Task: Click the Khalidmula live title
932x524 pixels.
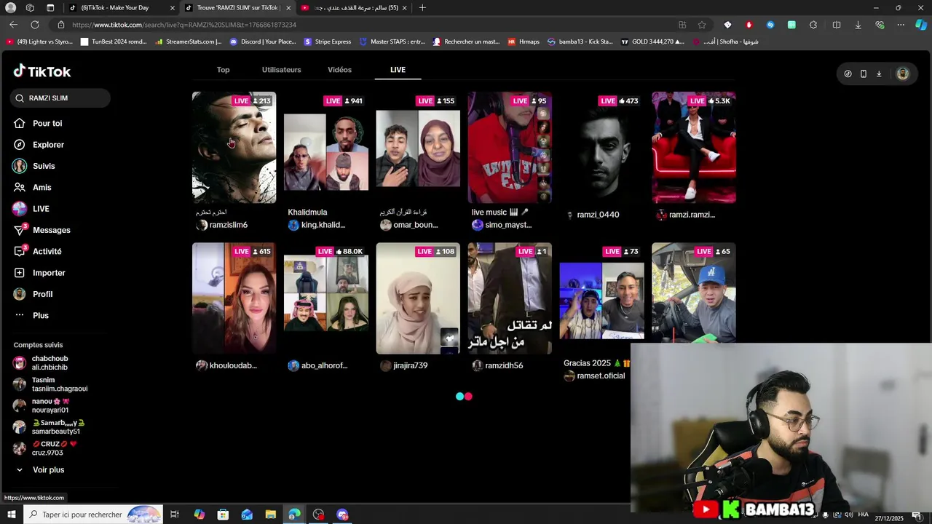Action: 307,213
